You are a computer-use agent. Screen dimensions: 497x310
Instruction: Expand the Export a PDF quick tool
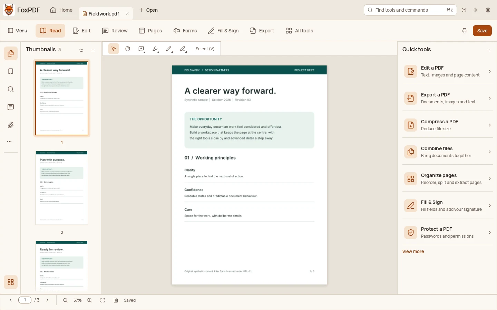[x=448, y=98]
